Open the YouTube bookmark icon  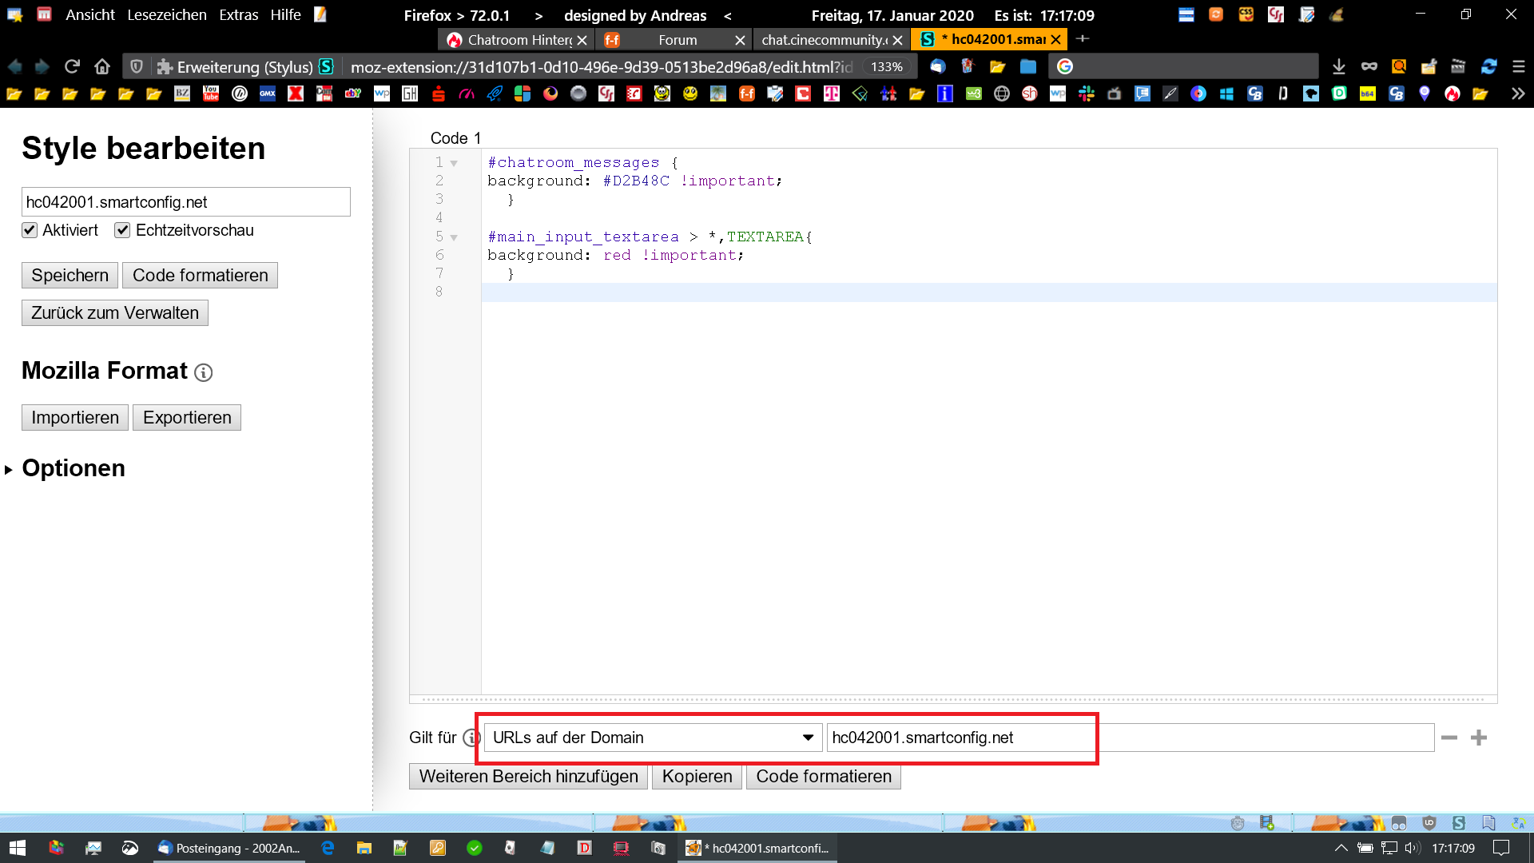(x=211, y=93)
